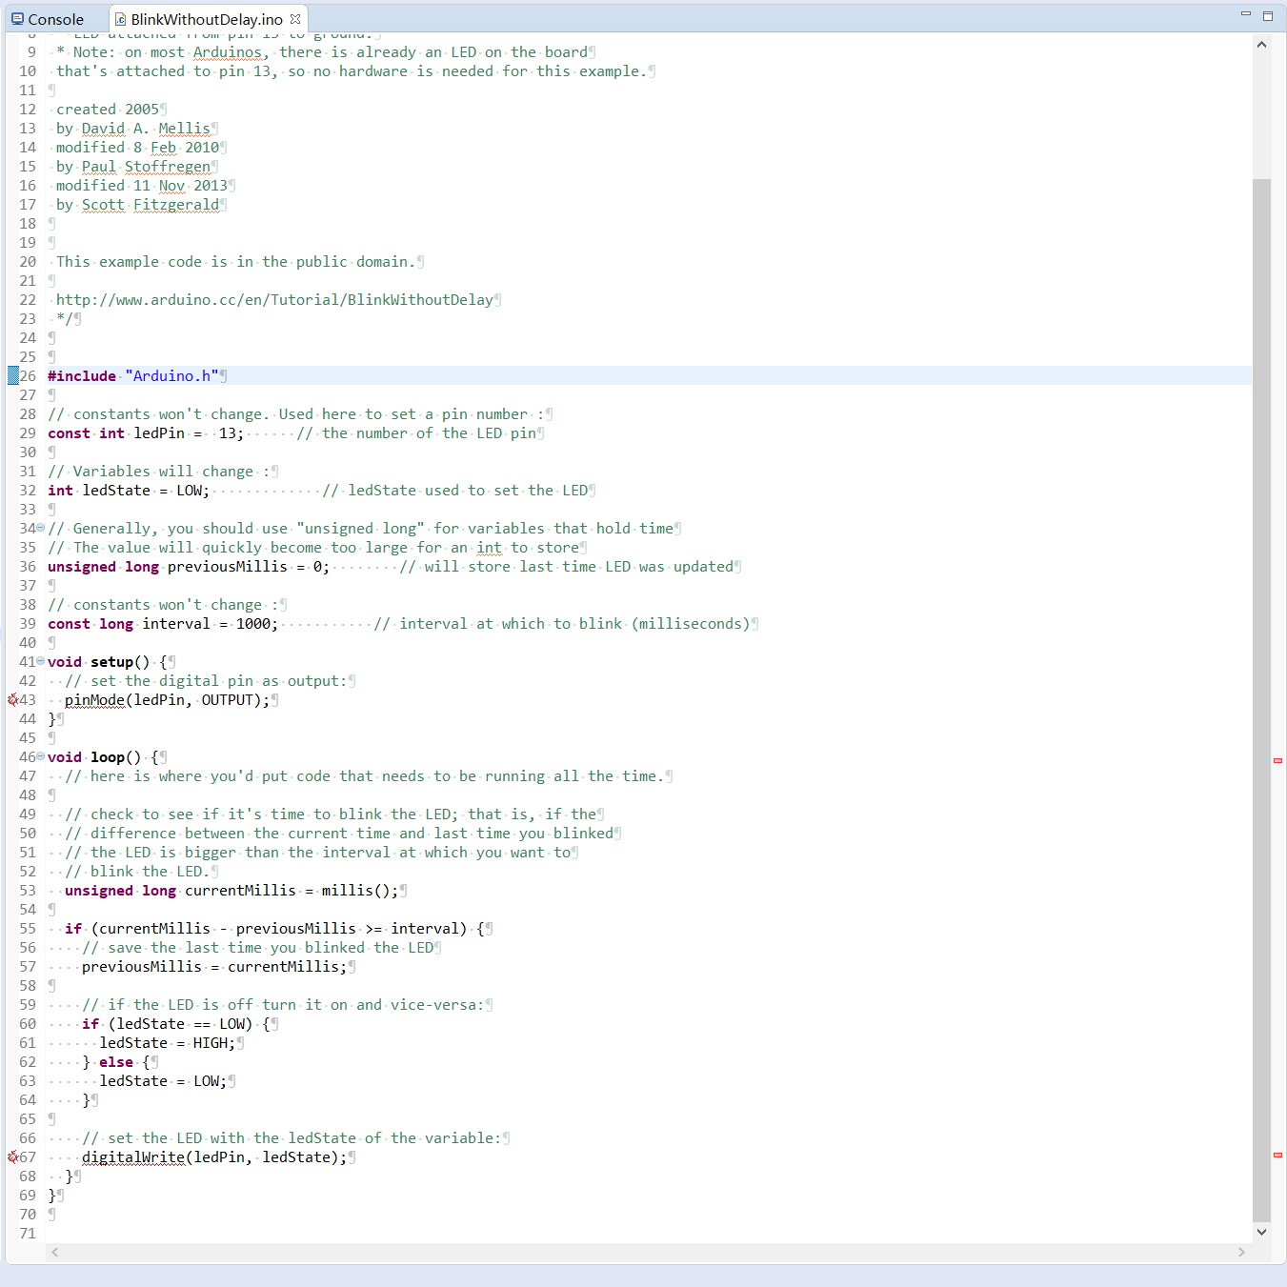Collapse the loop() function fold marker on line 46

point(41,756)
